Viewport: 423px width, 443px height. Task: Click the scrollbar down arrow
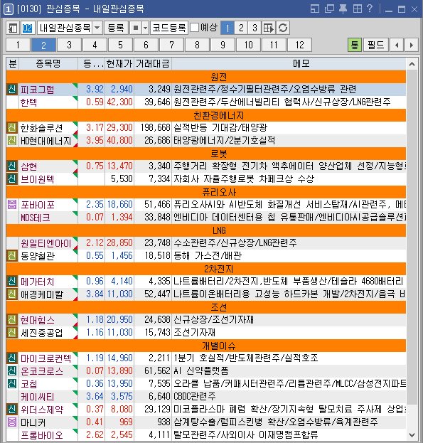tap(412, 434)
